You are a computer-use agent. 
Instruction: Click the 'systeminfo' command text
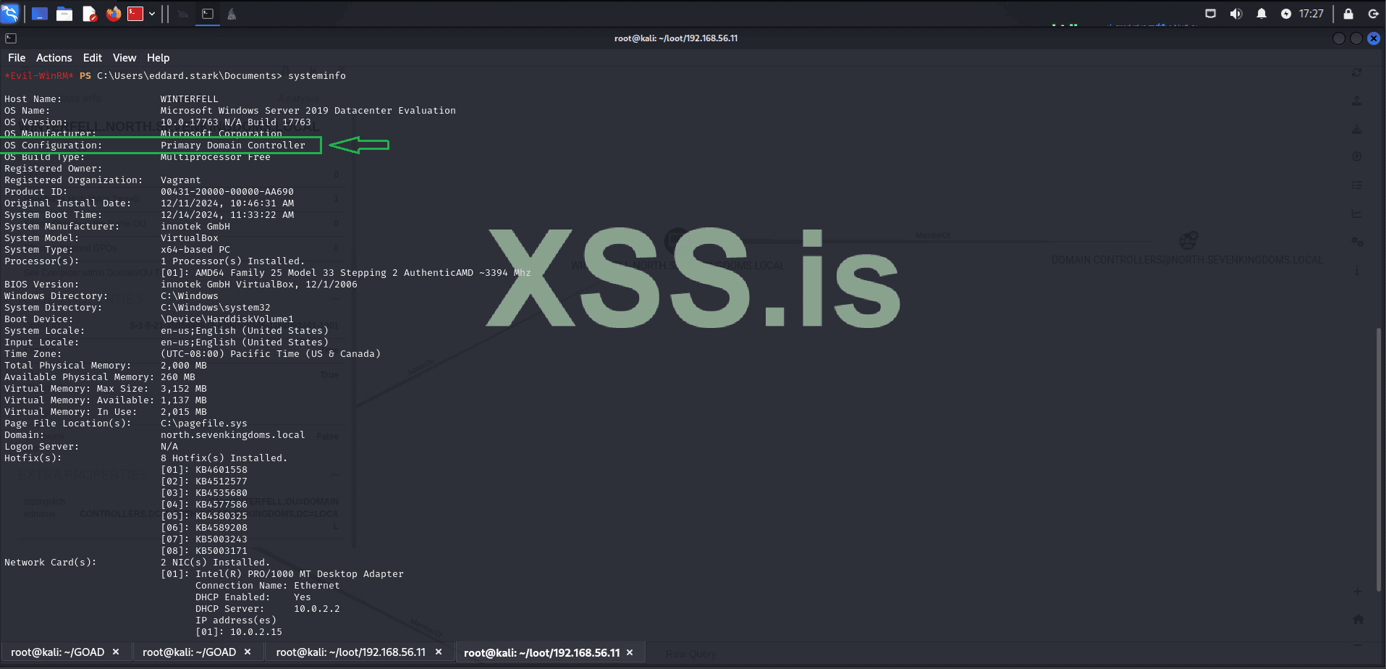pos(317,76)
